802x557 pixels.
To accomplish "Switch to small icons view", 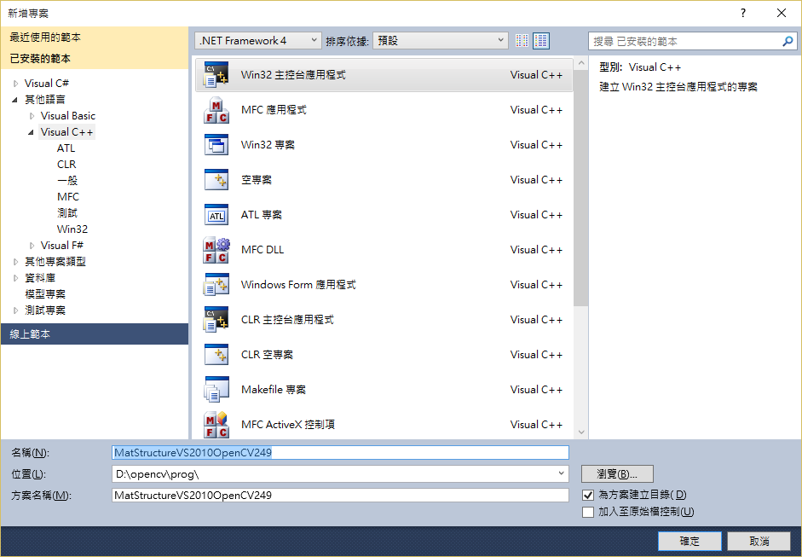I will point(522,40).
